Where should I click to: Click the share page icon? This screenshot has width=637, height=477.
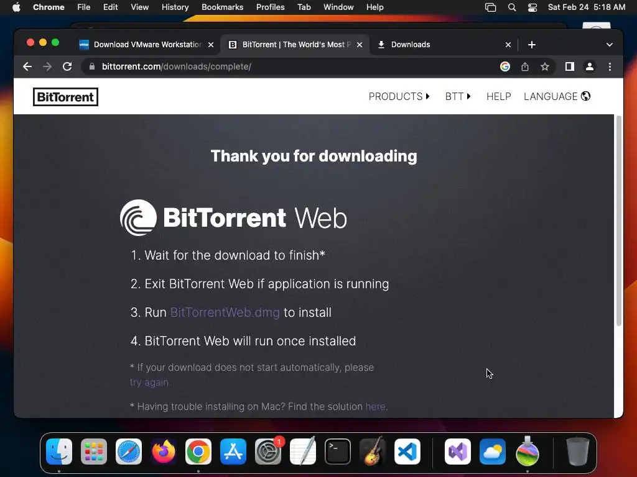tap(525, 66)
